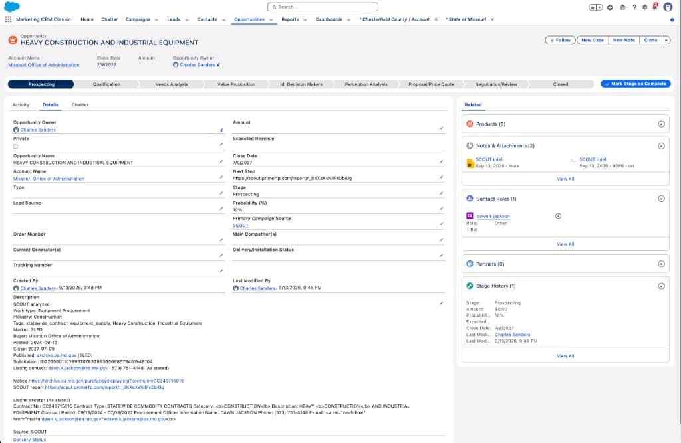Select the Needs Analysis path stage
This screenshot has width=681, height=443.
click(x=172, y=84)
